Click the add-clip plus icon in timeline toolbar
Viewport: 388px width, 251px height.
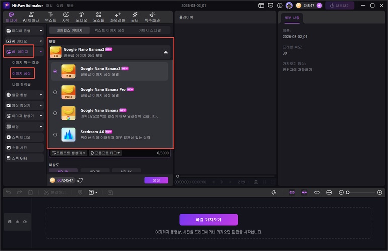110,192
